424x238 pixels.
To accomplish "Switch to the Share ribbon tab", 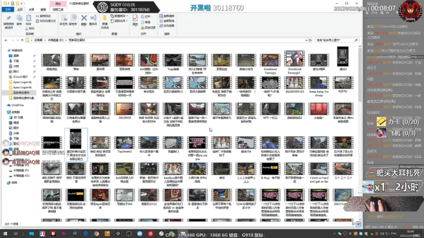I will pos(31,10).
